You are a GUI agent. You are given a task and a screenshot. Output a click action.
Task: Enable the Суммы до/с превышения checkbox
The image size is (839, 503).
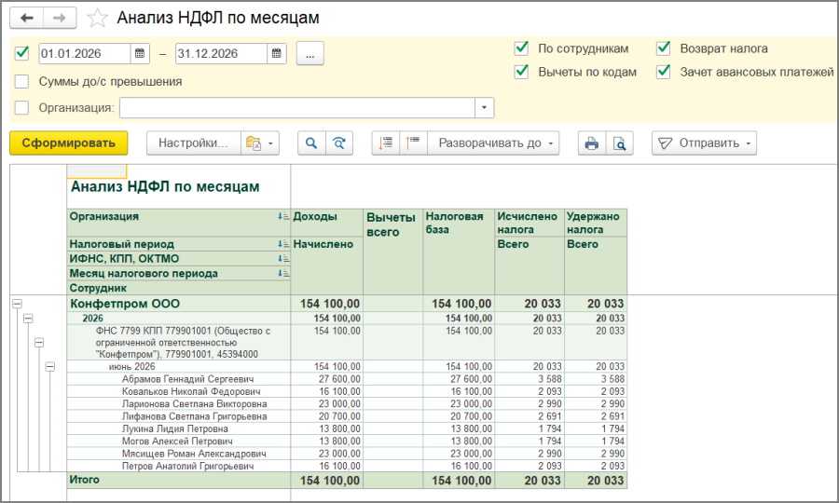pos(22,82)
